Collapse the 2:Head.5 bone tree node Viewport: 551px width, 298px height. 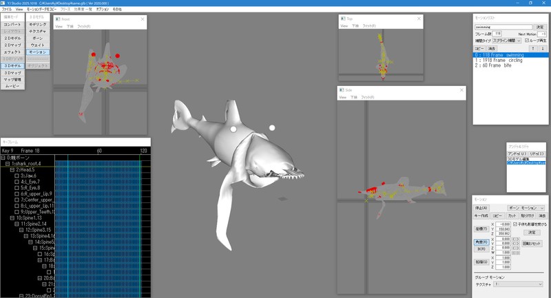13,170
